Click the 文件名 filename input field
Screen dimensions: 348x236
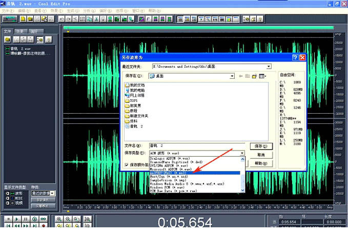point(197,145)
